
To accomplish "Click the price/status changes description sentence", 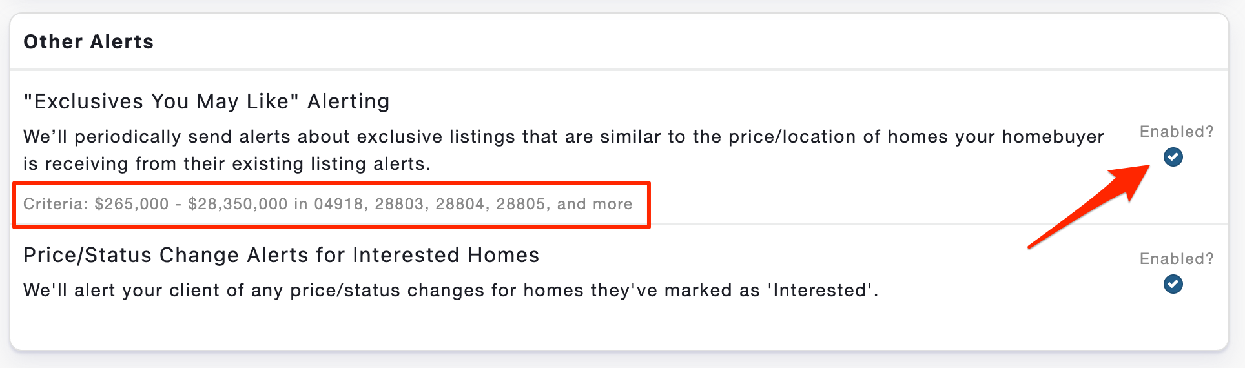I will point(451,291).
